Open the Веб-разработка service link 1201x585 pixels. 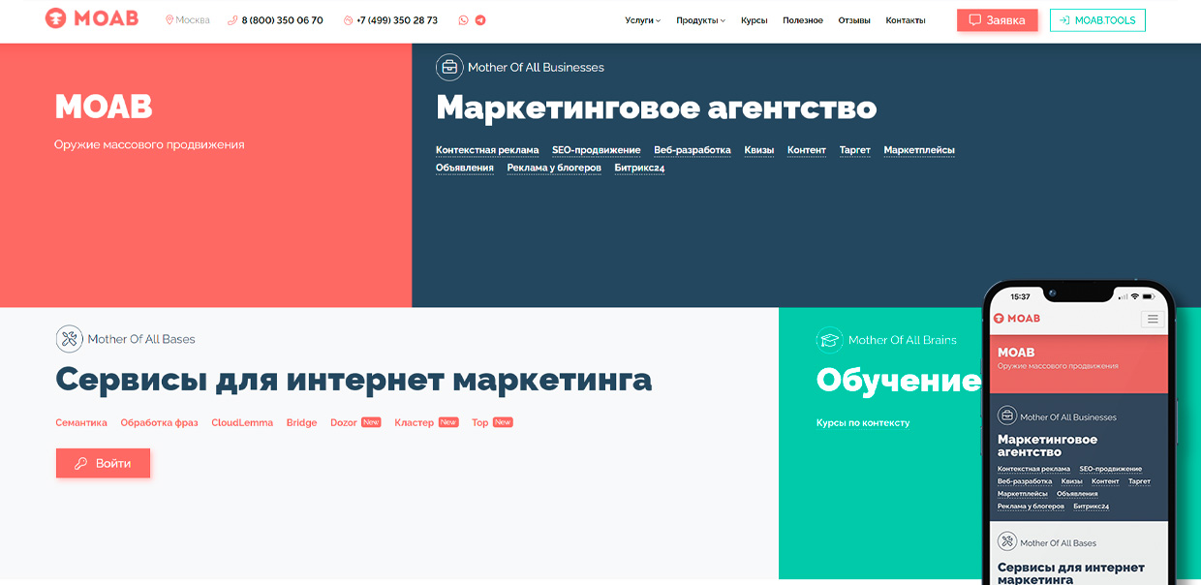(693, 150)
